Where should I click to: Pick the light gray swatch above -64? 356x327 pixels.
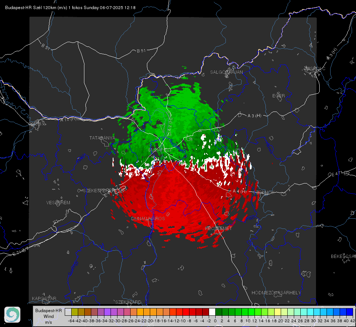(x=68, y=312)
